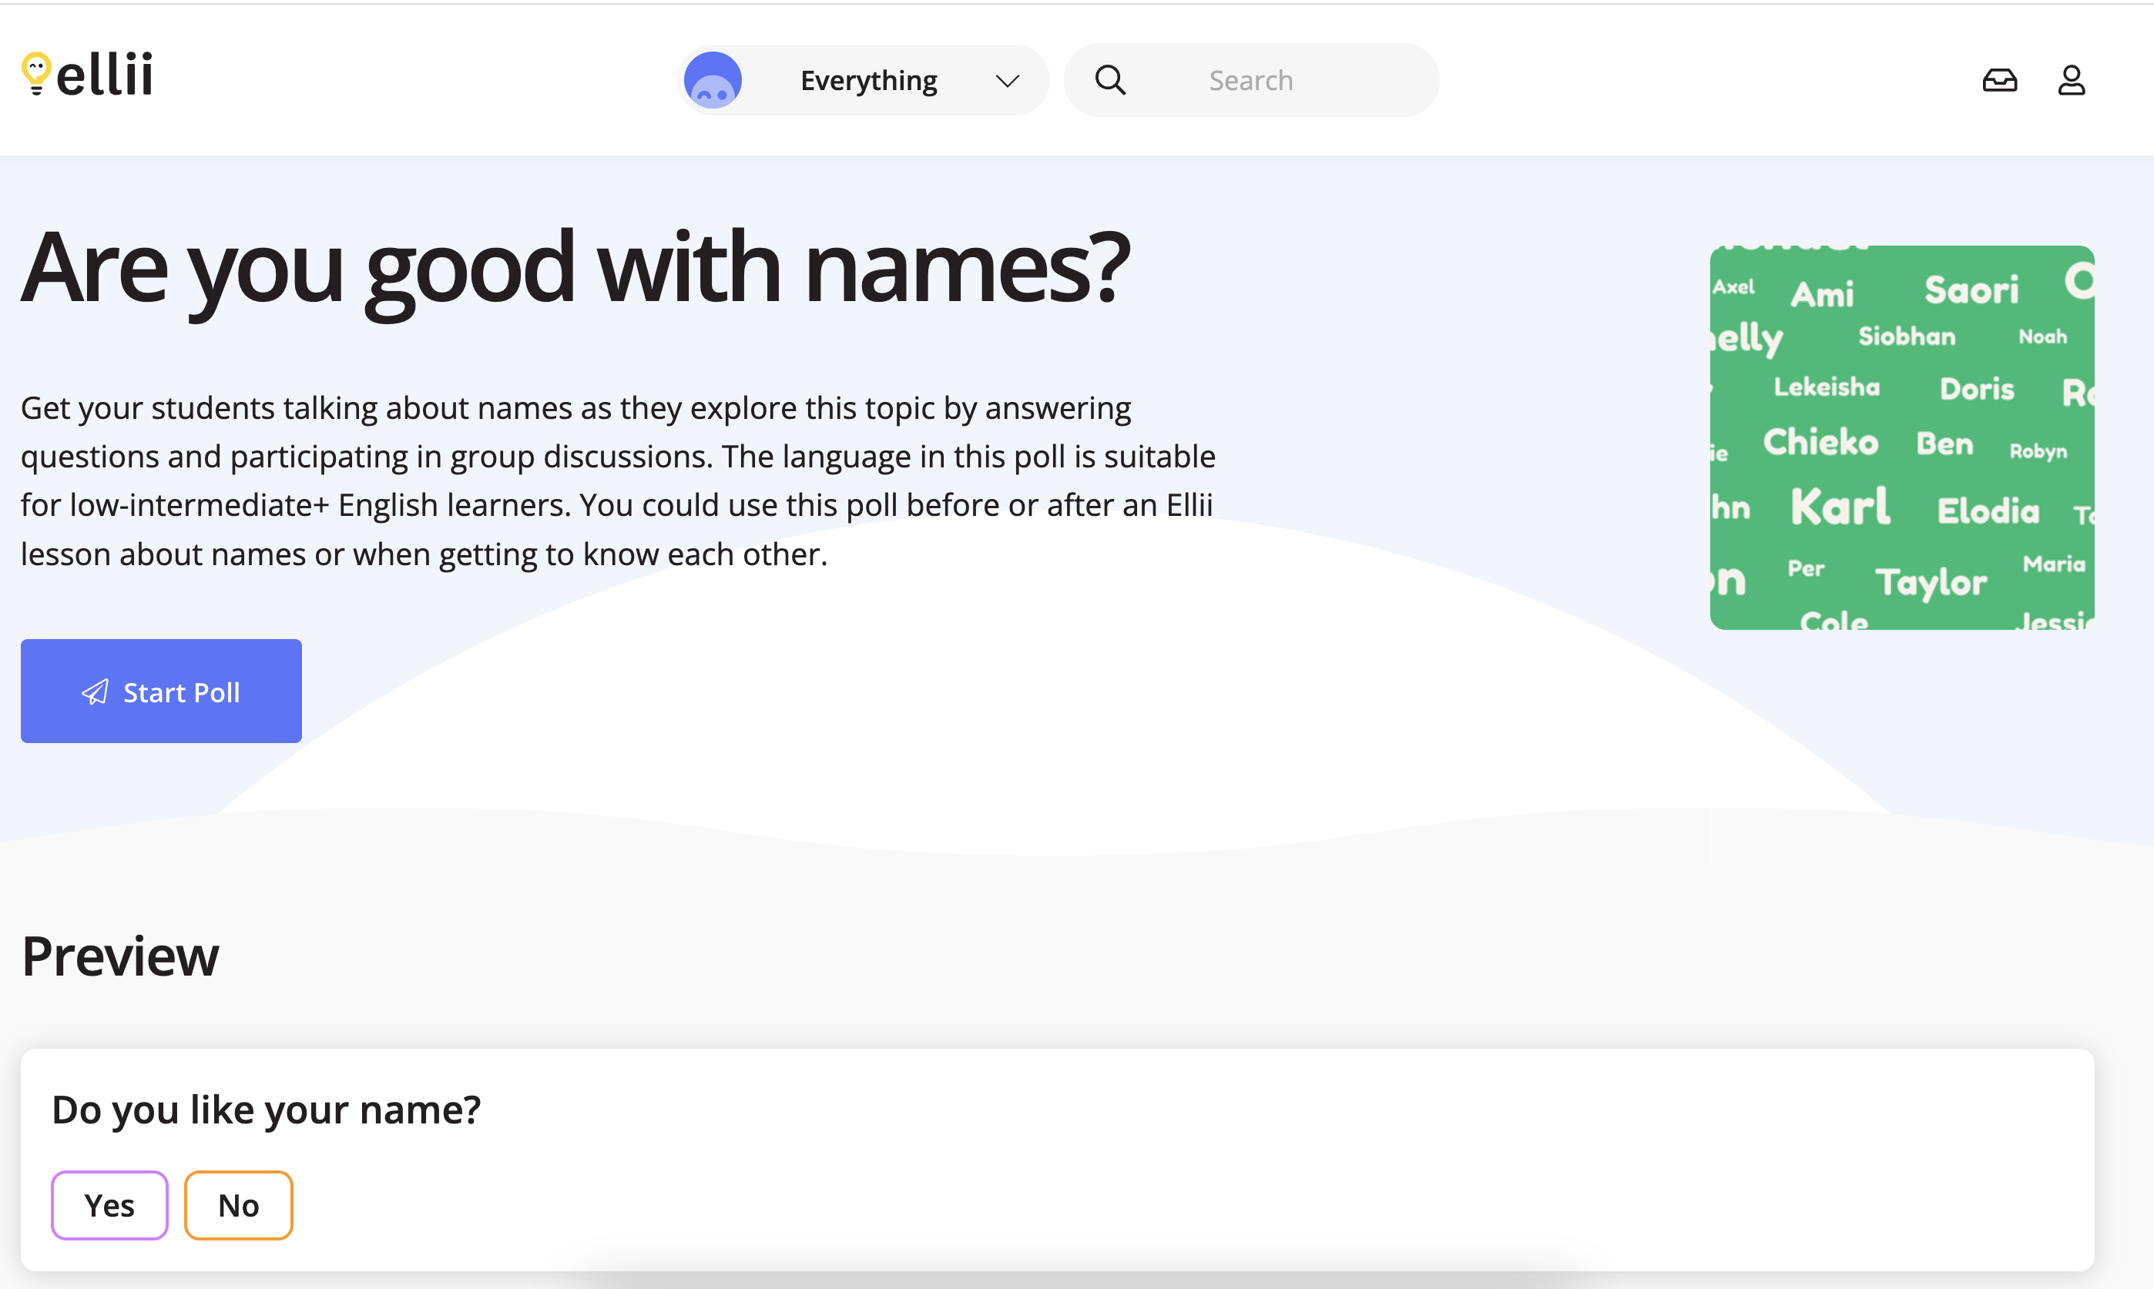Open the content-type selector in the navbar

869,80
